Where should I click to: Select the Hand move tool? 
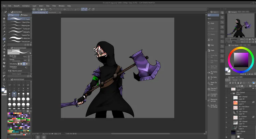pos(4,18)
